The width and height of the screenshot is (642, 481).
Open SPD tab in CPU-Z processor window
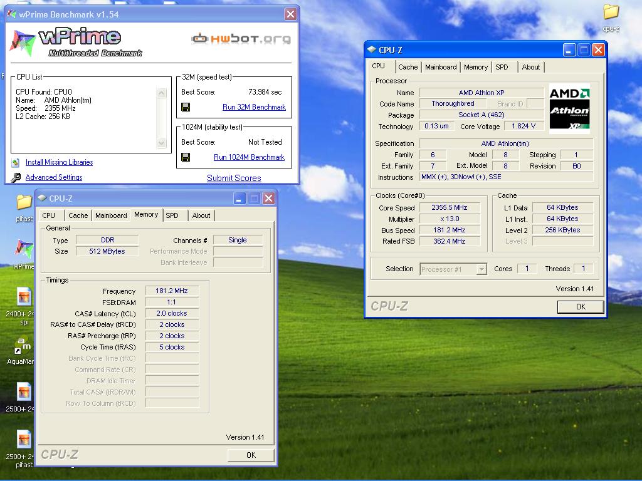(x=502, y=67)
